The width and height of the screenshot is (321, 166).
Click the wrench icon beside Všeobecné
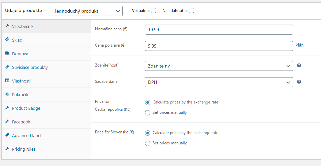pyautogui.click(x=7, y=26)
